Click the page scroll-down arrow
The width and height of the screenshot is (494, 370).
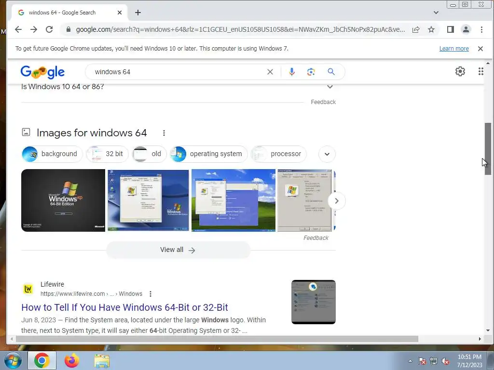pos(488,330)
